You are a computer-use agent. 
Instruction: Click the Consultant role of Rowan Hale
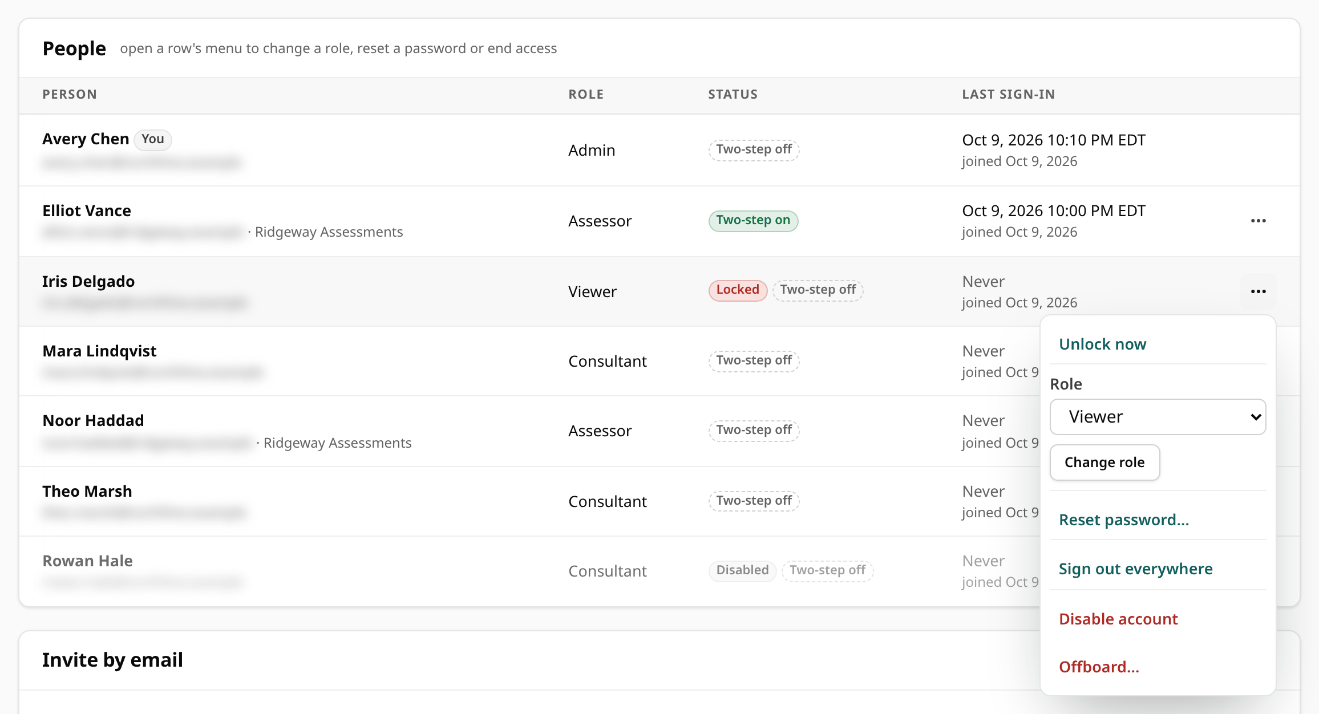click(x=608, y=571)
